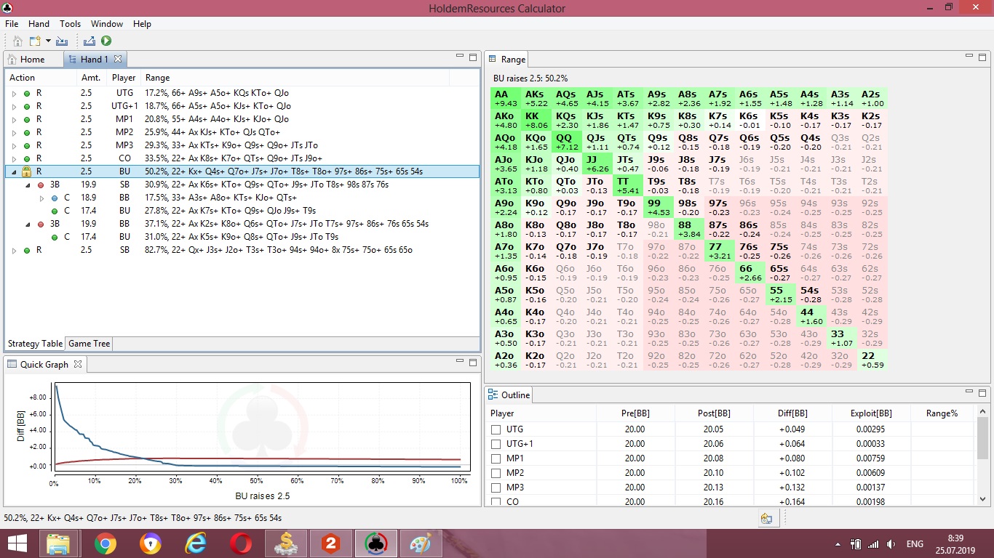Screen dimensions: 994x558
Task: Maximize the Hand 1 editor panel
Action: pyautogui.click(x=473, y=57)
